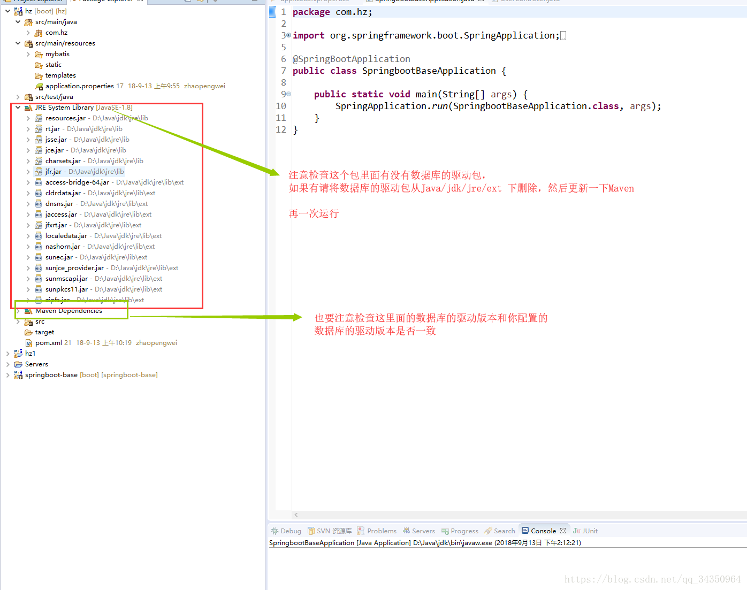Click the static folder icon
This screenshot has width=747, height=590.
pyautogui.click(x=39, y=65)
